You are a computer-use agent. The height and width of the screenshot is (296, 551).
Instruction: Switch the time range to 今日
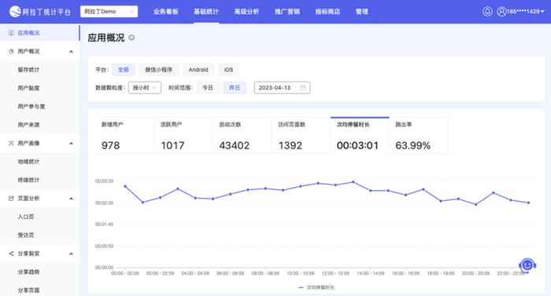pos(208,88)
